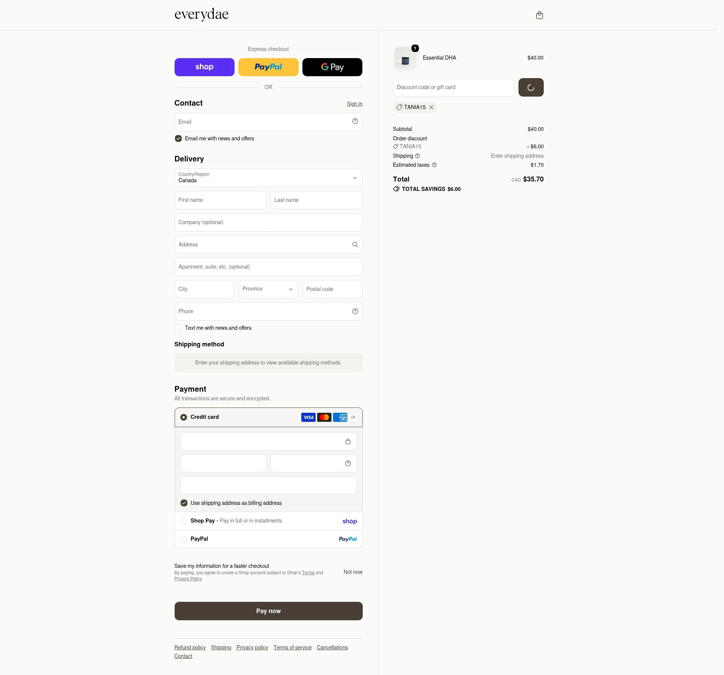Select the PayPal payment radio option

click(x=184, y=539)
